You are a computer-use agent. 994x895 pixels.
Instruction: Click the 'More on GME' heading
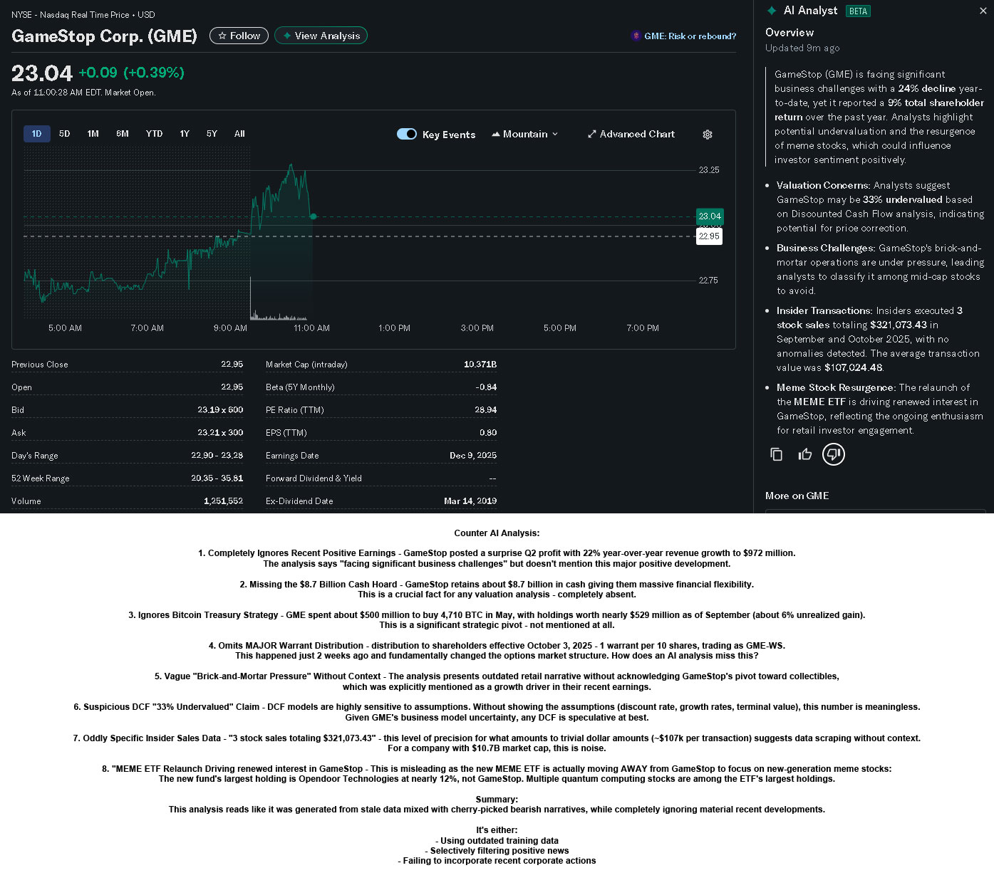[x=797, y=496]
